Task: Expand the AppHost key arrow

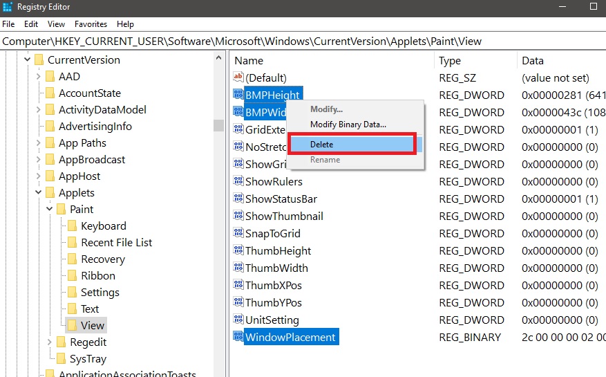Action: (x=38, y=176)
